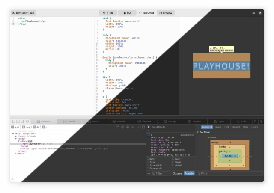
Task: Expand the head element tree node
Action: 16,136
